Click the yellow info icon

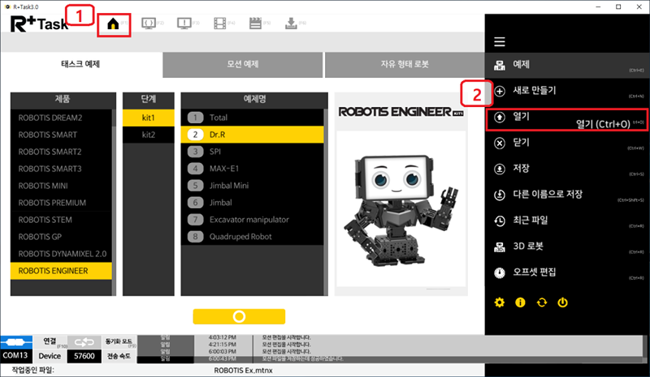tap(520, 302)
